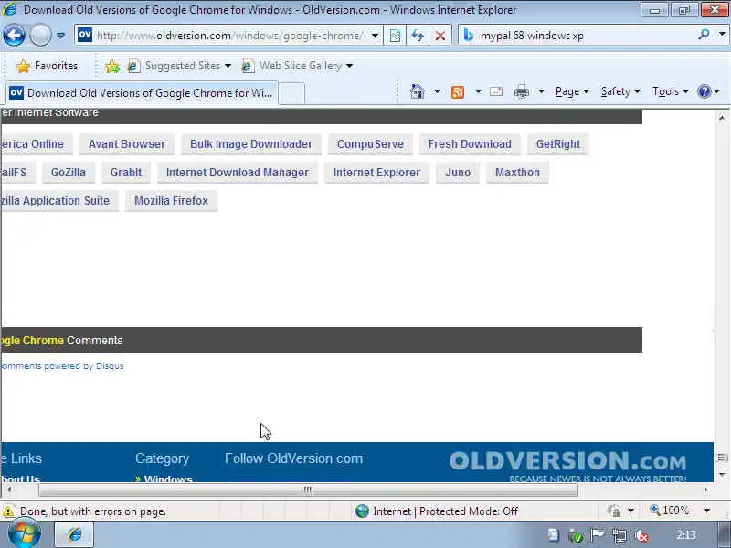Click the 100% zoom level button

click(x=670, y=511)
